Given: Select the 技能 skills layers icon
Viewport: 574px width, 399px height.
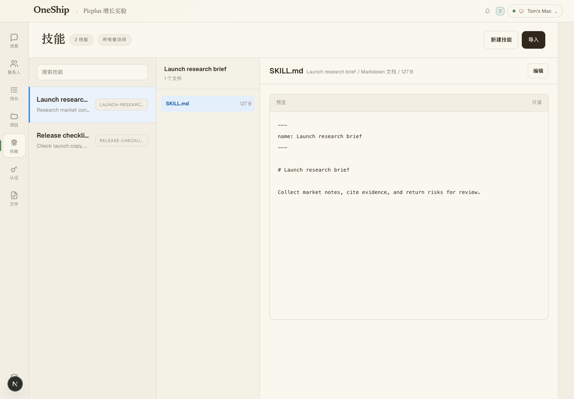Looking at the screenshot, I should (x=14, y=146).
